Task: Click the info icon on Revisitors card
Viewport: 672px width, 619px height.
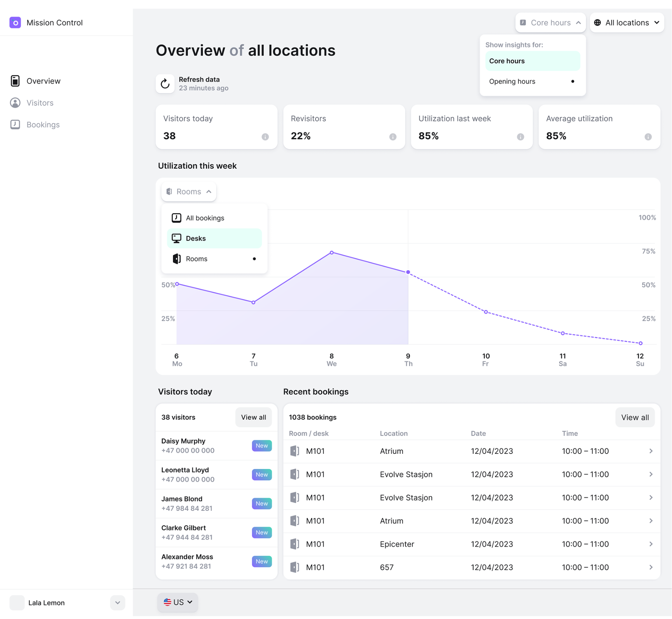Action: click(393, 137)
